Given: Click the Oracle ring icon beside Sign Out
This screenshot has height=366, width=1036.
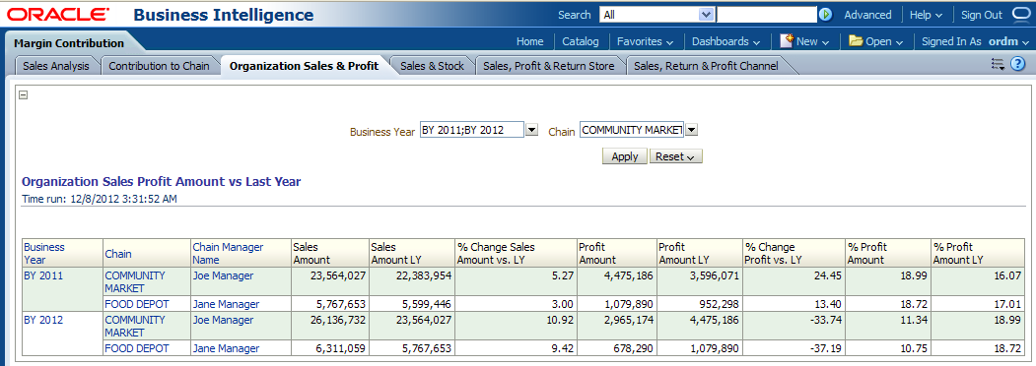Looking at the screenshot, I should 1020,14.
